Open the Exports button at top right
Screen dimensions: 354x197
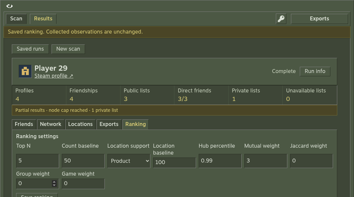point(319,19)
